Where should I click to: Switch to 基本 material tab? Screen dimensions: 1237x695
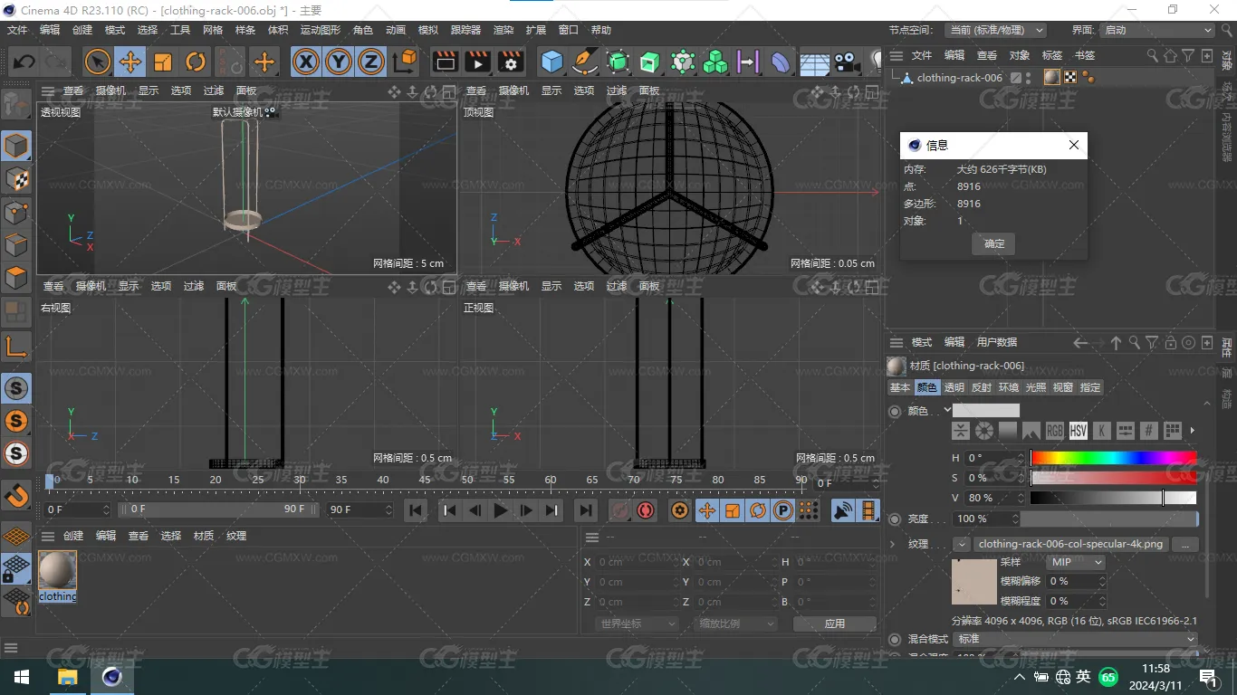900,387
